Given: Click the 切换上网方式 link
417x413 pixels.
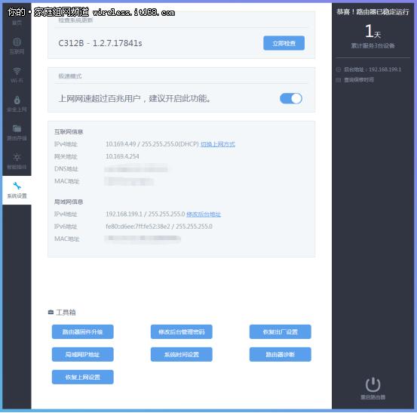Looking at the screenshot, I should click(x=217, y=144).
